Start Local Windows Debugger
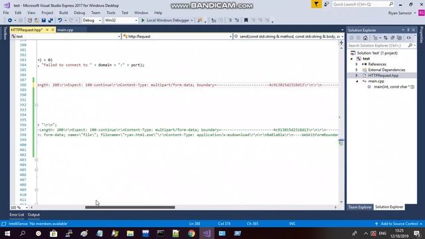 pos(165,21)
